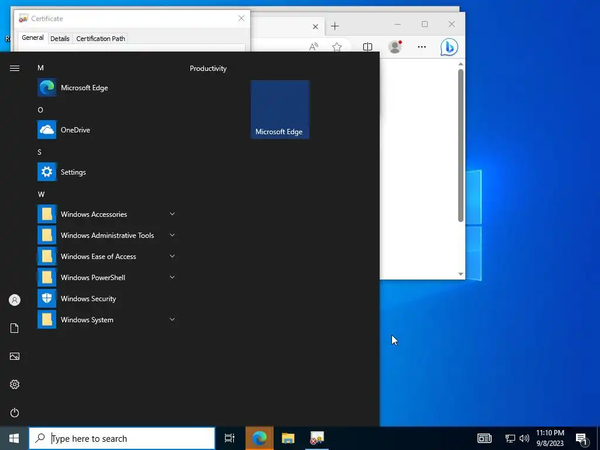This screenshot has height=450, width=600.
Task: Click the Productivity group heading
Action: pyautogui.click(x=208, y=69)
